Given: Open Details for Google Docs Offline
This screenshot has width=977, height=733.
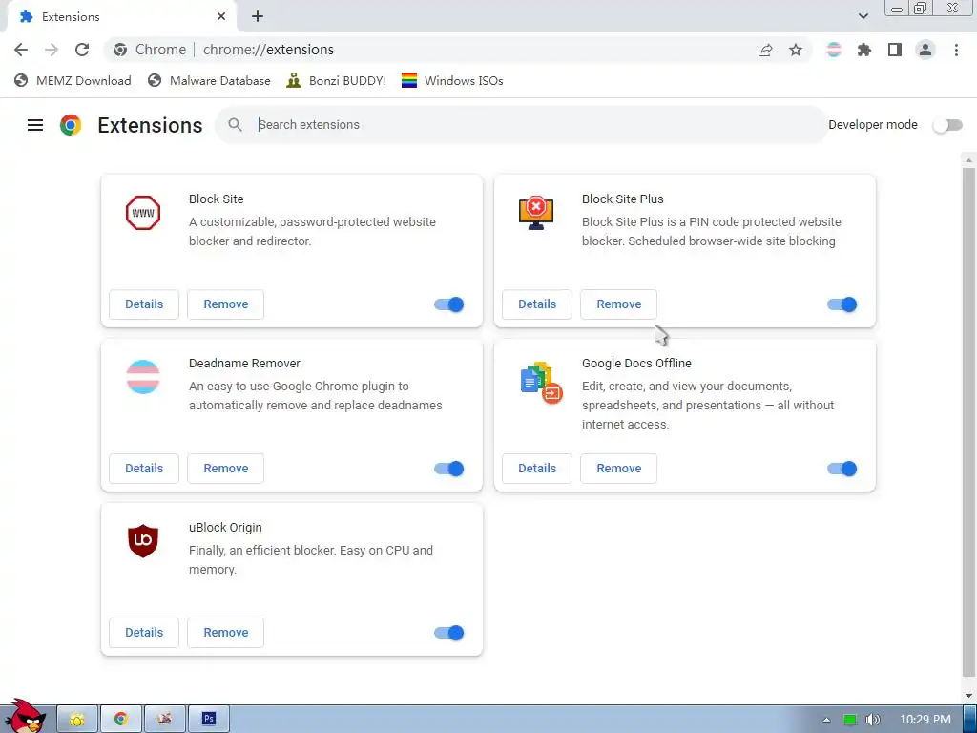Looking at the screenshot, I should click(537, 468).
